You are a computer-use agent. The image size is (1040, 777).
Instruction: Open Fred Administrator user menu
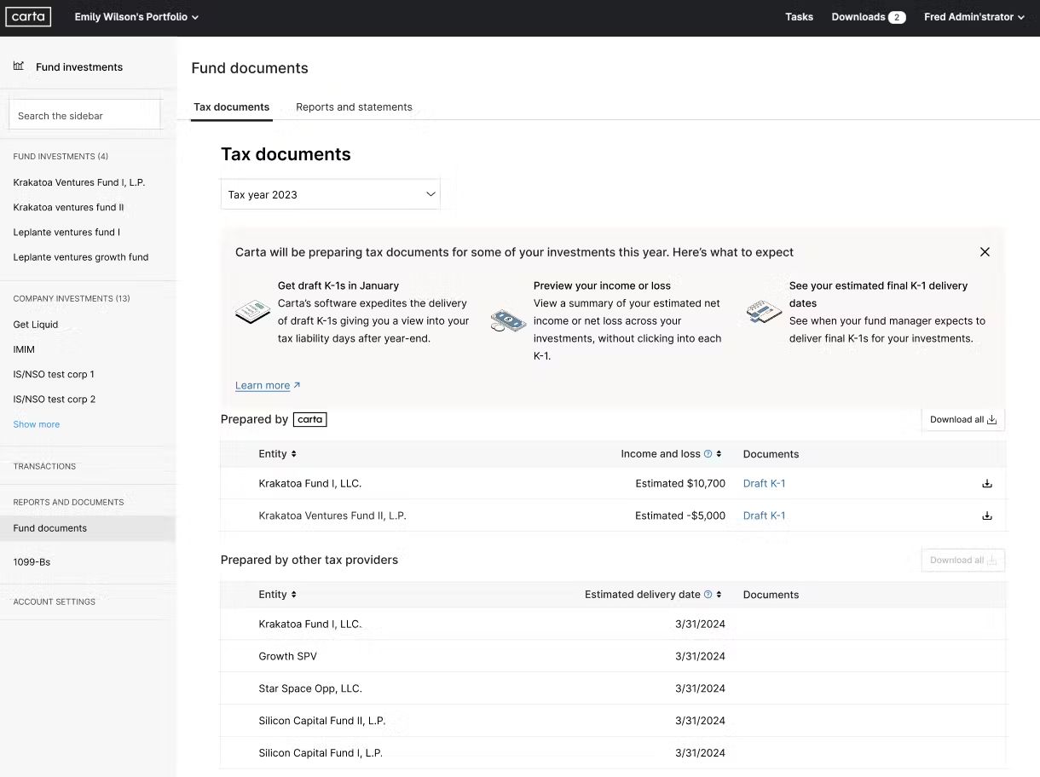pyautogui.click(x=974, y=17)
